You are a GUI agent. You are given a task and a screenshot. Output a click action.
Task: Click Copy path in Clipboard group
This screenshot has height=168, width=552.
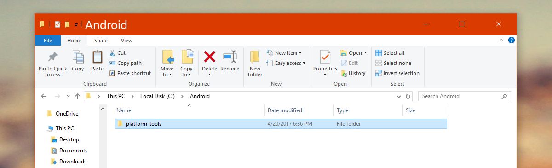(125, 63)
